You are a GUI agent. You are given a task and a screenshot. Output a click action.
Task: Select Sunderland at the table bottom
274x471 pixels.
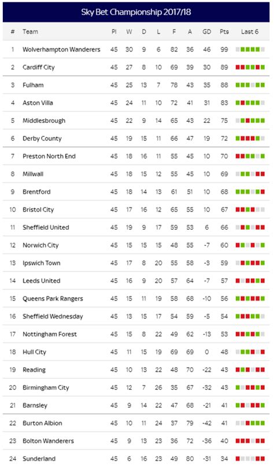click(x=39, y=459)
